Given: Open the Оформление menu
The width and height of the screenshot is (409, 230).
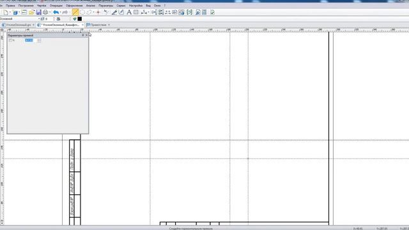Looking at the screenshot, I should 74,6.
